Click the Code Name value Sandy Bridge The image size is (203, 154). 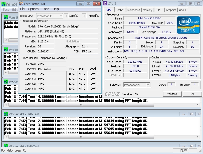click(137, 23)
